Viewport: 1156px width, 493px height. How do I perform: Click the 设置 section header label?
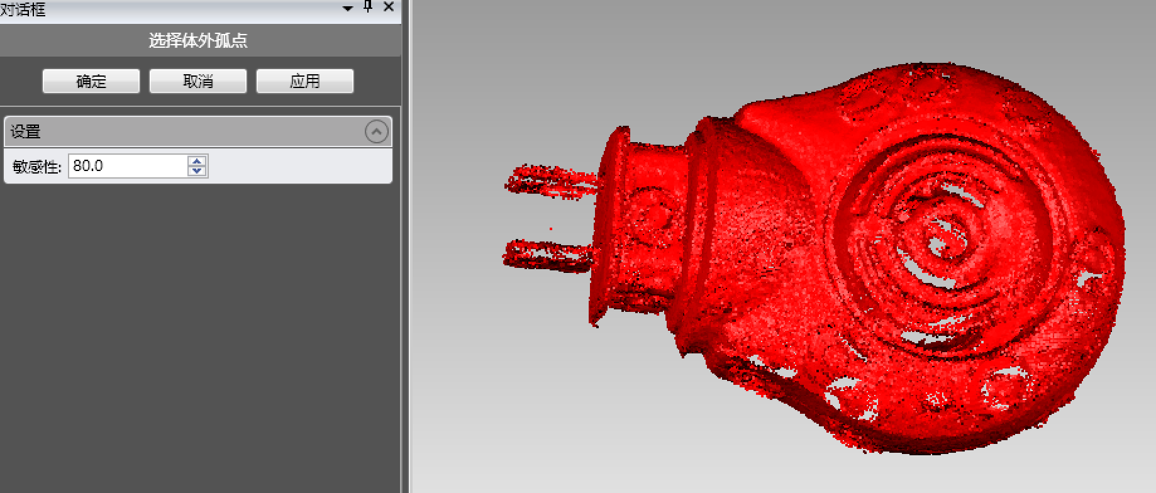click(26, 131)
